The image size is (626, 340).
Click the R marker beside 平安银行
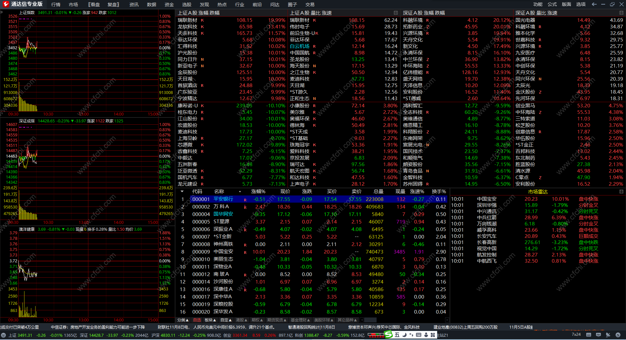point(245,200)
